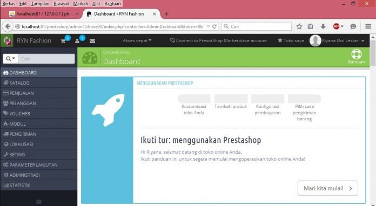The width and height of the screenshot is (376, 206).
Task: Open the messages envelope icon
Action: (x=92, y=41)
